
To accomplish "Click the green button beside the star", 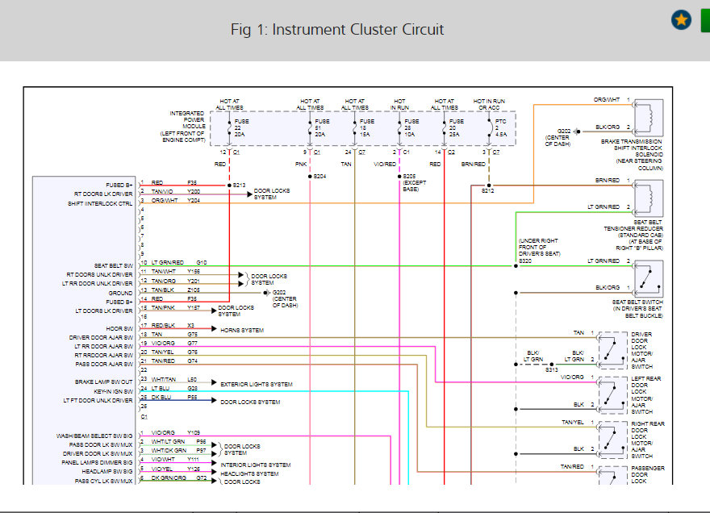I will [x=705, y=20].
